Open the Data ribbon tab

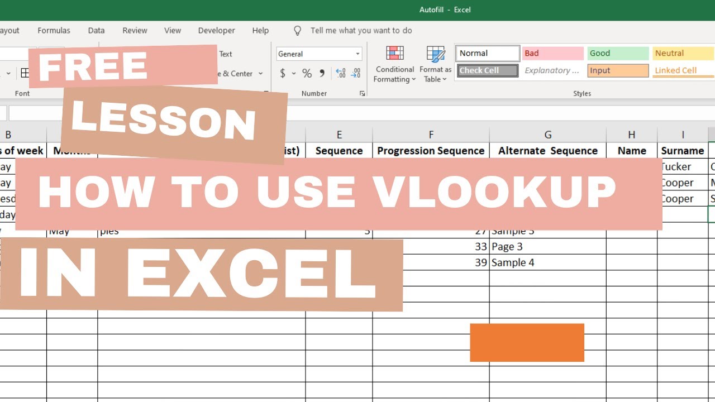(x=96, y=31)
